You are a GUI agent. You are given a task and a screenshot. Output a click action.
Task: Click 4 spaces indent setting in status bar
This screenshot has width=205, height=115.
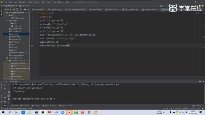(184, 109)
